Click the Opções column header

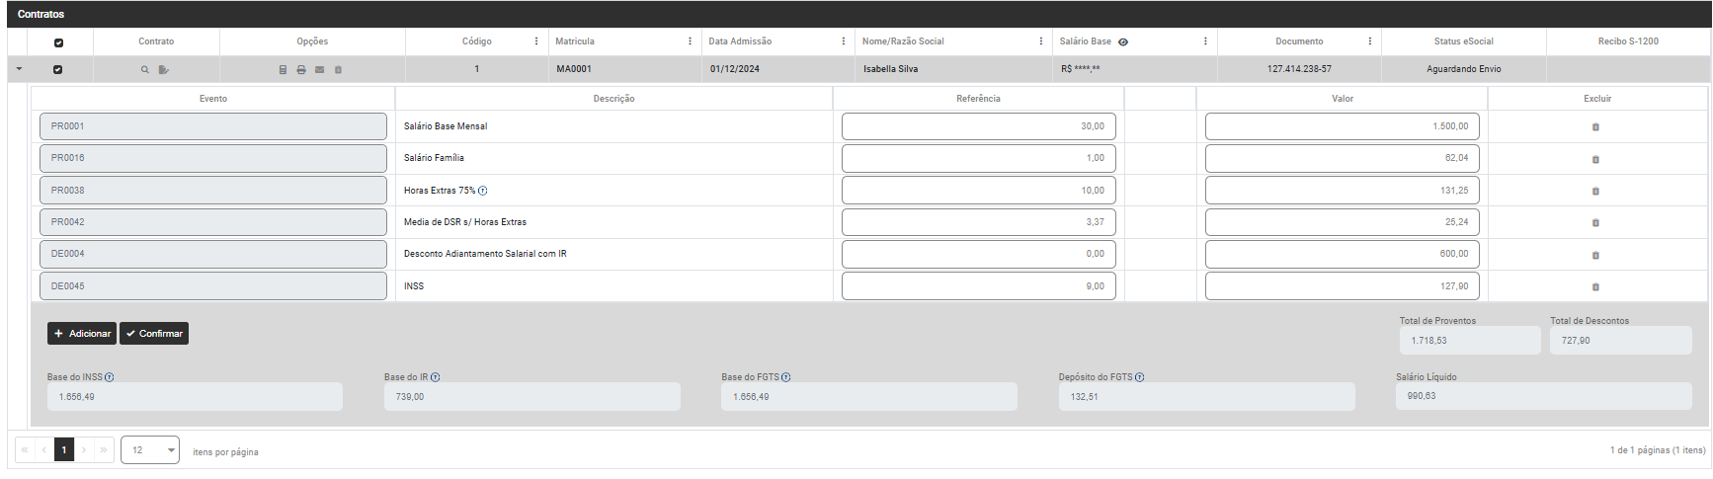coord(312,41)
